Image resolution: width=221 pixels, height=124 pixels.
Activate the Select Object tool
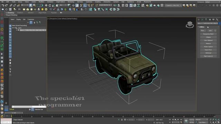(x=31, y=6)
